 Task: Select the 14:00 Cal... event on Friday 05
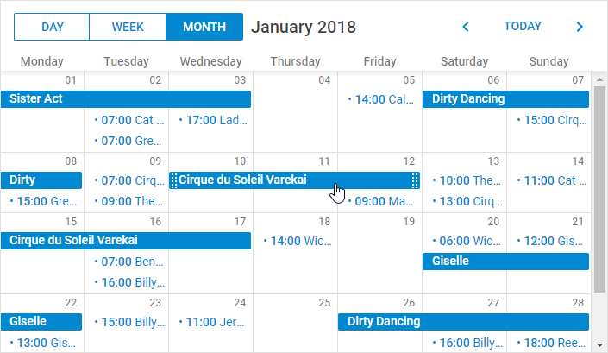pyautogui.click(x=380, y=99)
